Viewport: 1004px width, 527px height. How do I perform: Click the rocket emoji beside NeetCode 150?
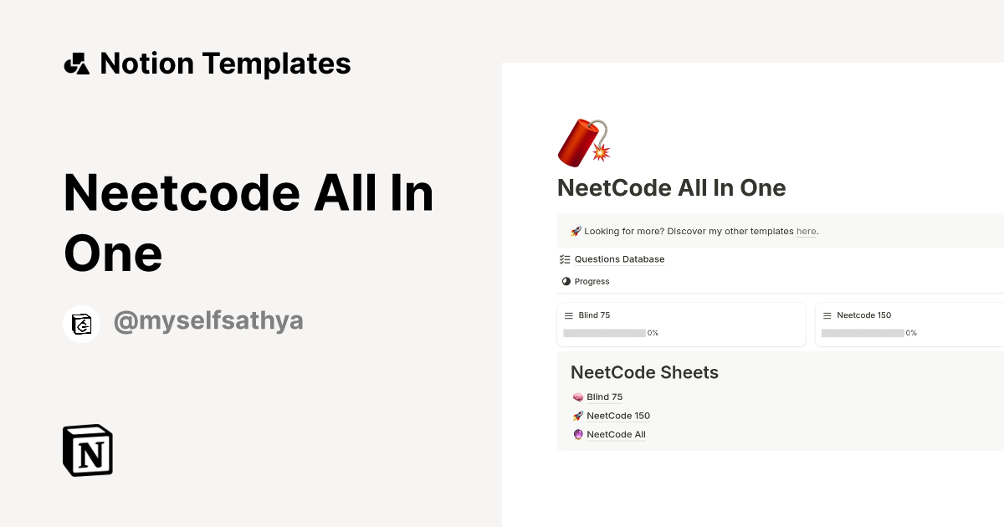coord(577,416)
